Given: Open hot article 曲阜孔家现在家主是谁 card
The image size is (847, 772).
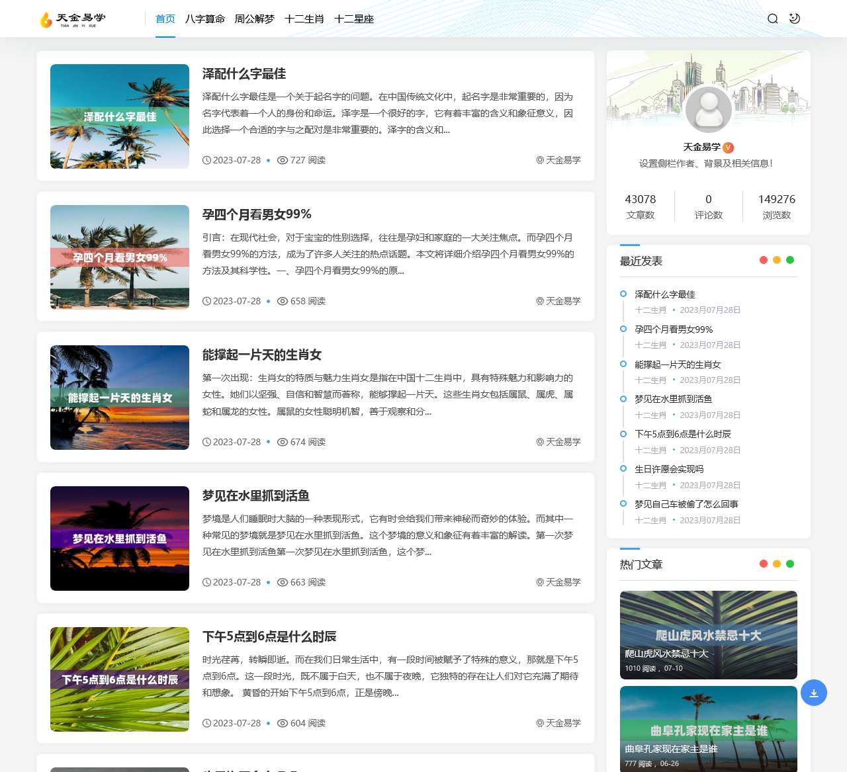Looking at the screenshot, I should (709, 729).
